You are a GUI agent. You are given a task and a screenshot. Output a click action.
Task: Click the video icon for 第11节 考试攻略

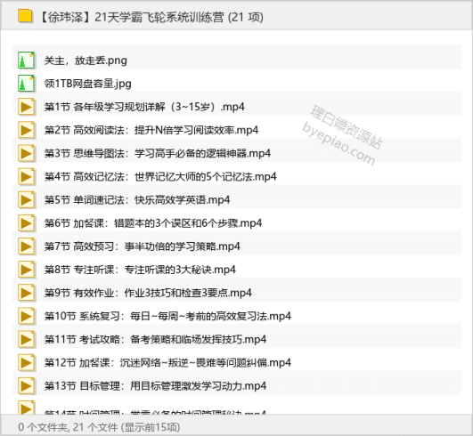26,339
